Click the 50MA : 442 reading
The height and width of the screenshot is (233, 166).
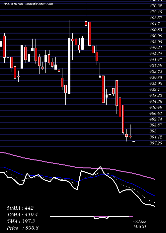[20, 208]
